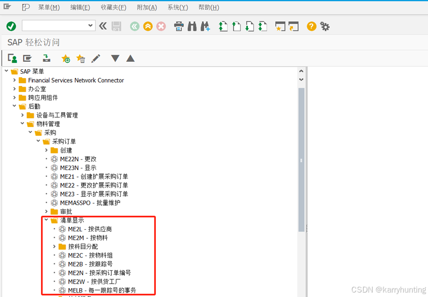428x297 pixels.
Task: Select ME2C - 按物料组 transaction
Action: coord(90,255)
